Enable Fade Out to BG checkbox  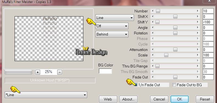pos(174,85)
